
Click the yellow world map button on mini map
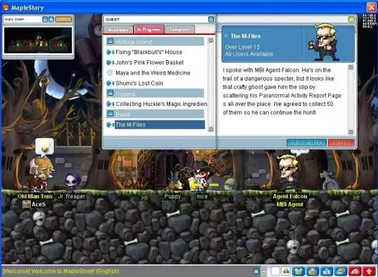click(63, 19)
